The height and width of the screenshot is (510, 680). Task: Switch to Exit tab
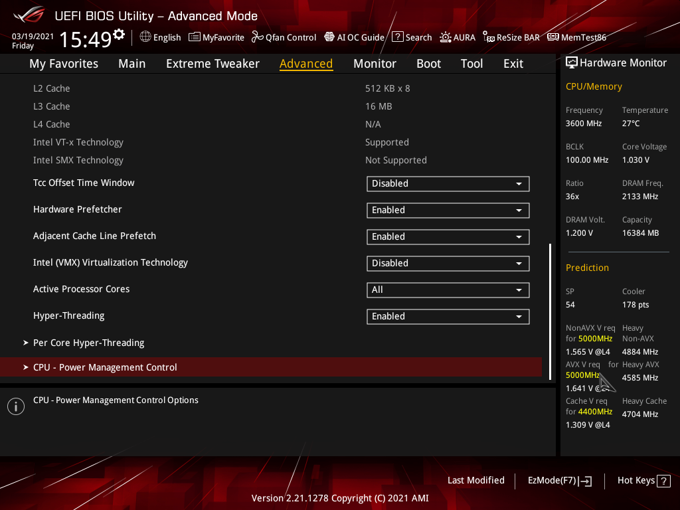[513, 64]
